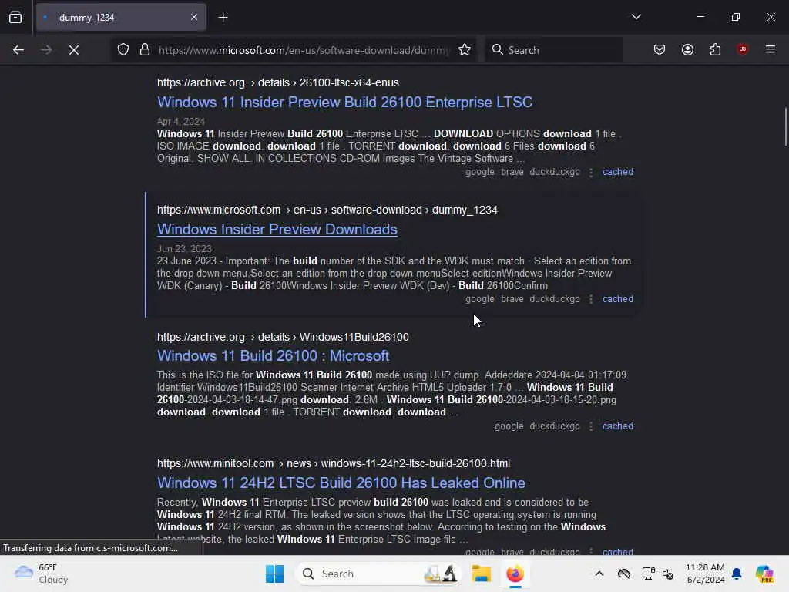Image resolution: width=789 pixels, height=592 pixels.
Task: Open the Windows Start menu
Action: point(275,573)
